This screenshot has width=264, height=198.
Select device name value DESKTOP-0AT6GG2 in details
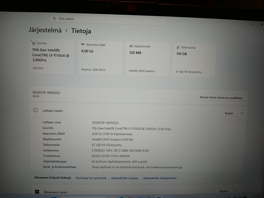pos(105,123)
